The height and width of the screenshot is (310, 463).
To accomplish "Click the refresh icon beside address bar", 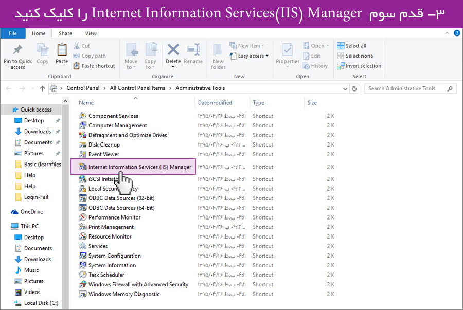I will tap(354, 88).
